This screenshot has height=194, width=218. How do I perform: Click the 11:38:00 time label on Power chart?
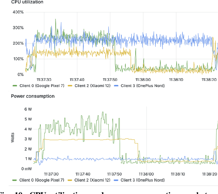click(x=146, y=174)
